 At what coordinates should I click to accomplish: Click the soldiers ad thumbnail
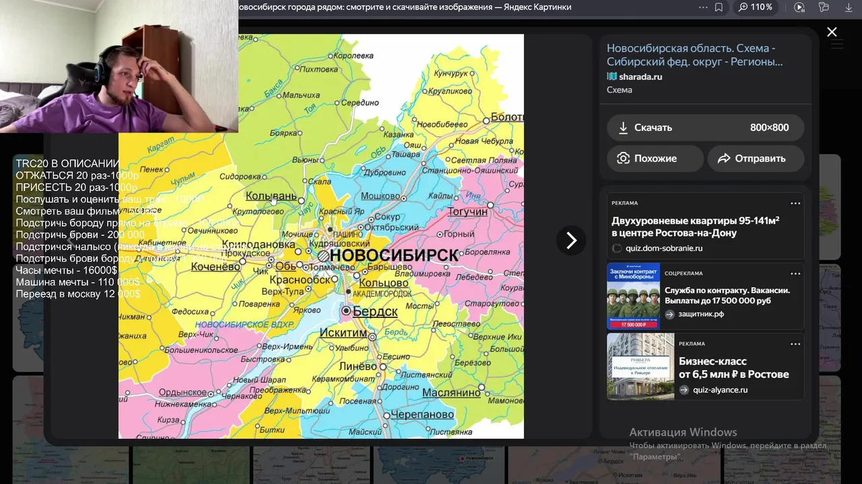tap(633, 296)
